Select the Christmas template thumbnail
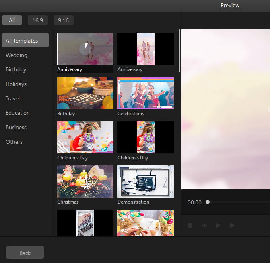The width and height of the screenshot is (270, 263). 85,181
